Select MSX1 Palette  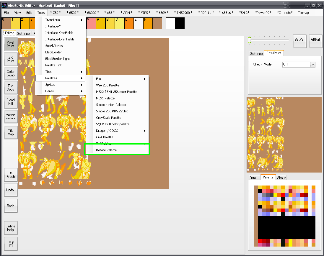pyautogui.click(x=117, y=98)
